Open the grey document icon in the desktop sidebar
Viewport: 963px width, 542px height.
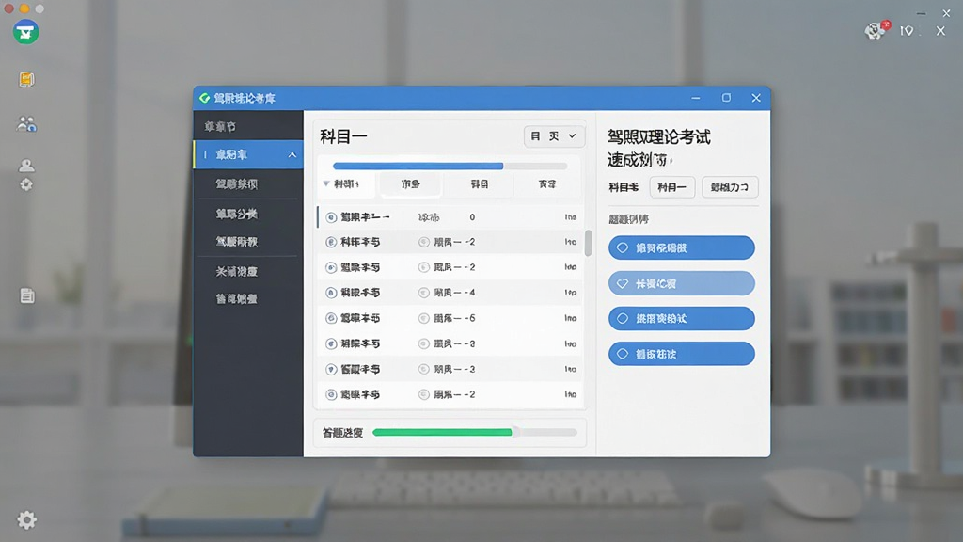(x=27, y=295)
